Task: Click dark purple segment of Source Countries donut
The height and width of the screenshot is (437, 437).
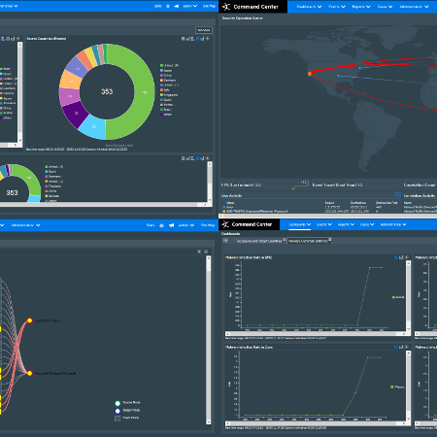Action: pyautogui.click(x=75, y=114)
